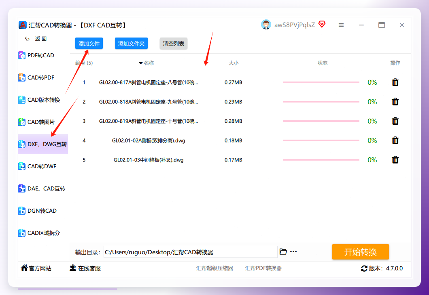Click the output directory path field
Viewport: 429px width, 295px height.
click(191, 252)
